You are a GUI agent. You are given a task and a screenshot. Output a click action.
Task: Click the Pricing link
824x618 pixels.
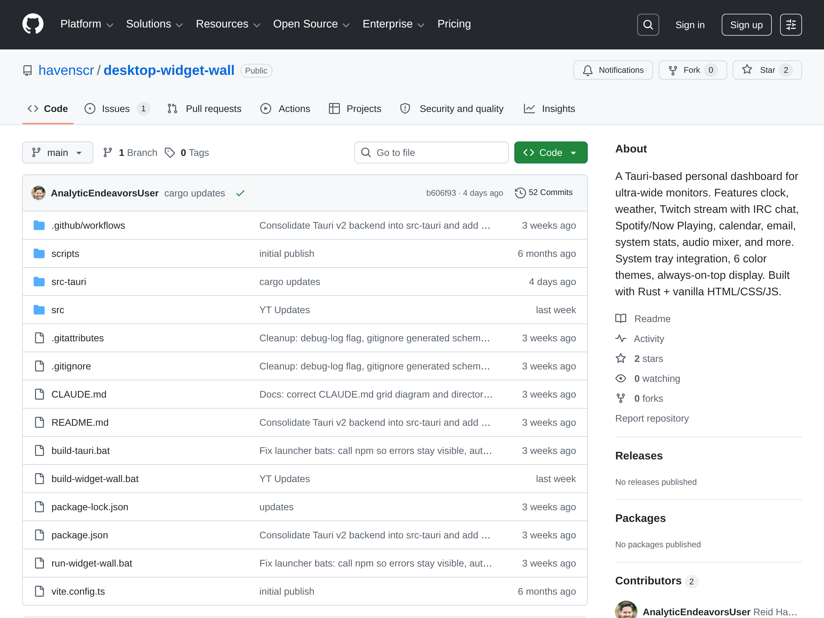[454, 24]
